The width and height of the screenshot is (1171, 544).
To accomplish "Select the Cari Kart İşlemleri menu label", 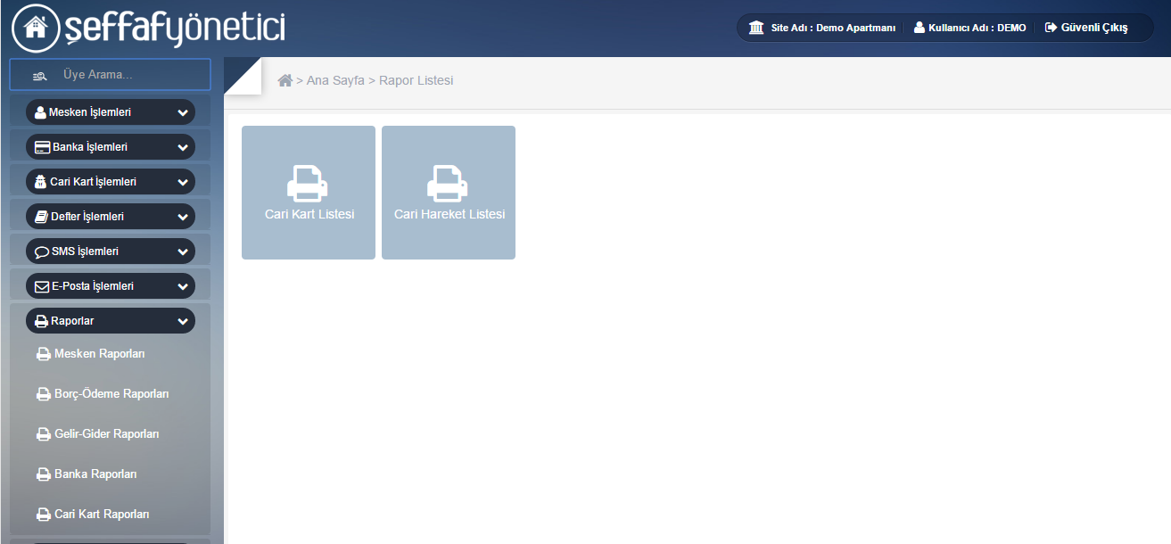I will [94, 182].
